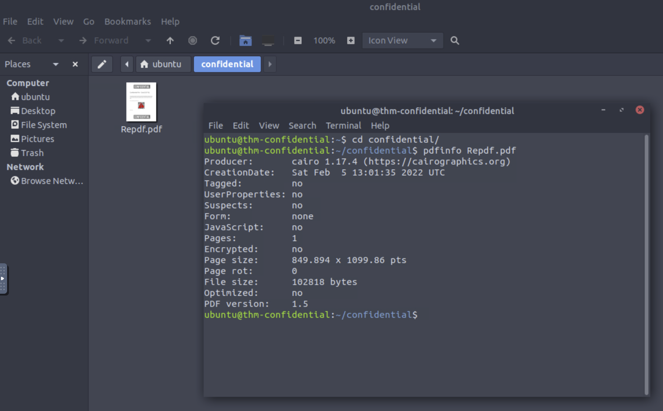Select Desktop in Places sidebar
This screenshot has width=663, height=411.
tap(33, 111)
